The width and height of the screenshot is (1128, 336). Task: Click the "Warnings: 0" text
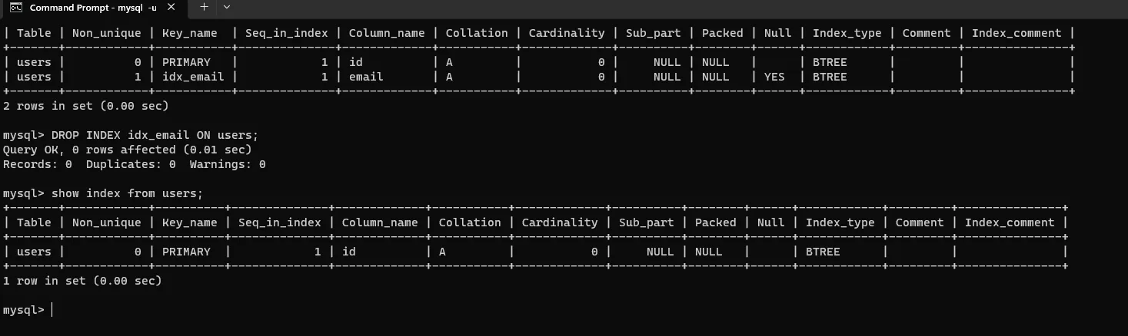(x=228, y=164)
